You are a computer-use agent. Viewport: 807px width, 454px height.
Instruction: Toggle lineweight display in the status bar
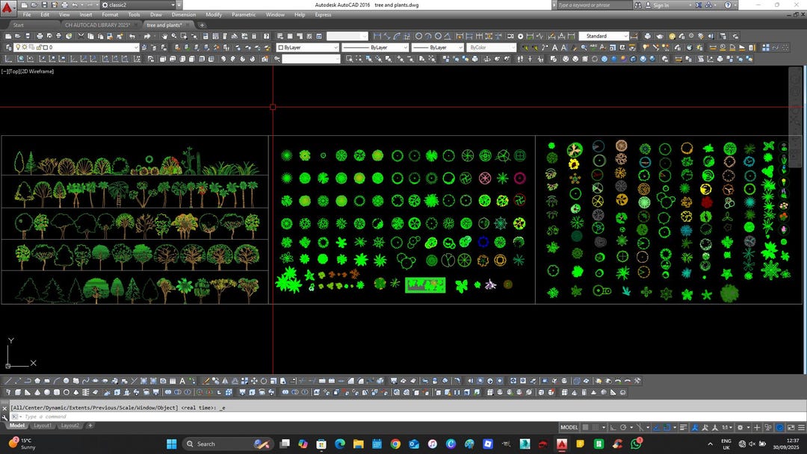tap(683, 427)
